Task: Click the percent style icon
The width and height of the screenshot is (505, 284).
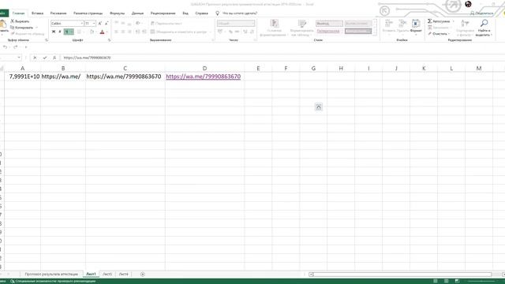Action: pyautogui.click(x=230, y=32)
